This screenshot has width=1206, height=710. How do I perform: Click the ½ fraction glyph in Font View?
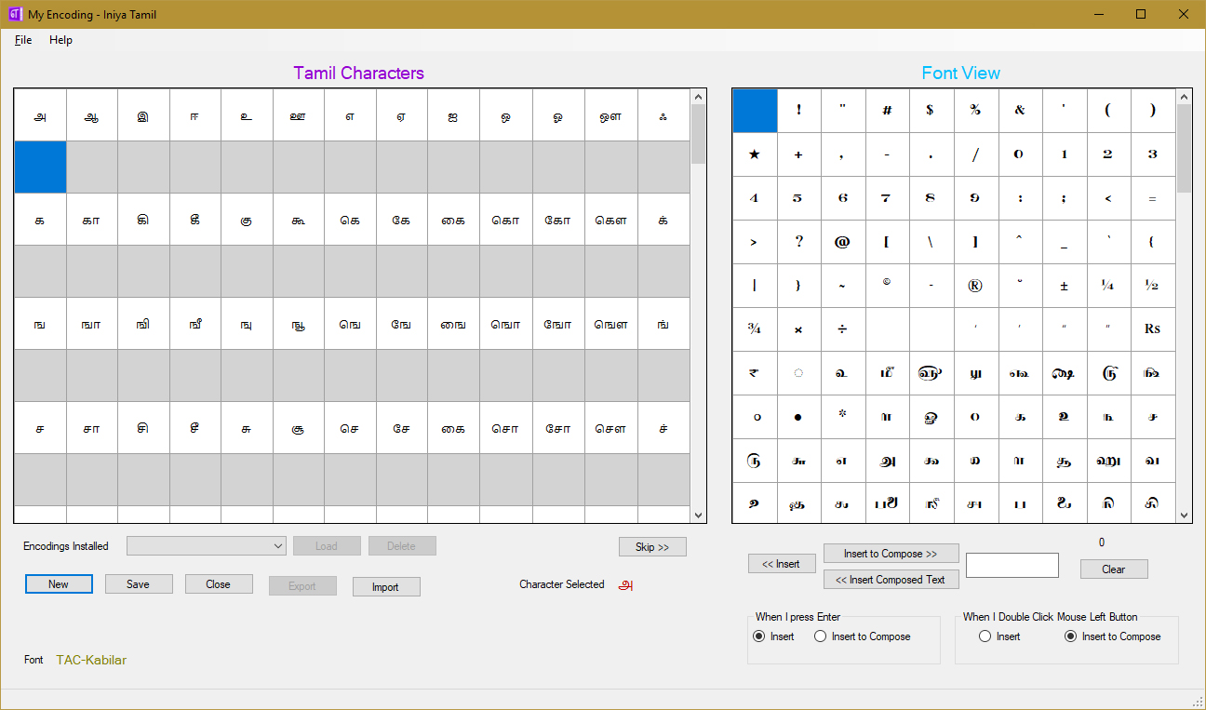pyautogui.click(x=1153, y=285)
